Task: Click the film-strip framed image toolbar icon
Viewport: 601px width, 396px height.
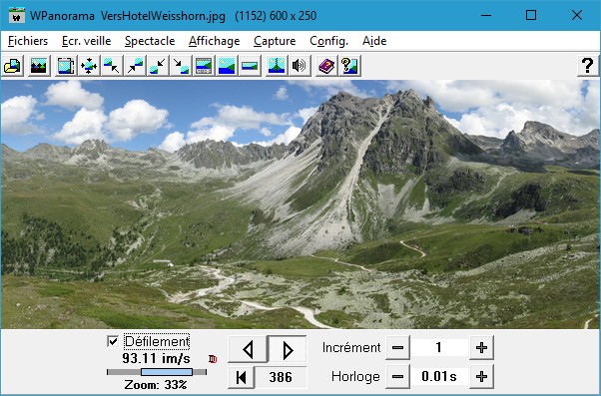Action: [x=66, y=66]
